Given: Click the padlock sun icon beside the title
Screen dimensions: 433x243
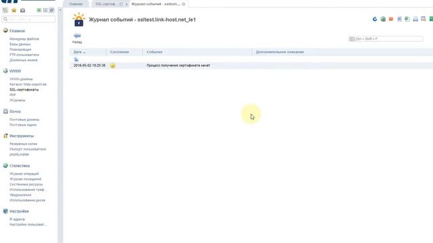Looking at the screenshot, I should [78, 20].
